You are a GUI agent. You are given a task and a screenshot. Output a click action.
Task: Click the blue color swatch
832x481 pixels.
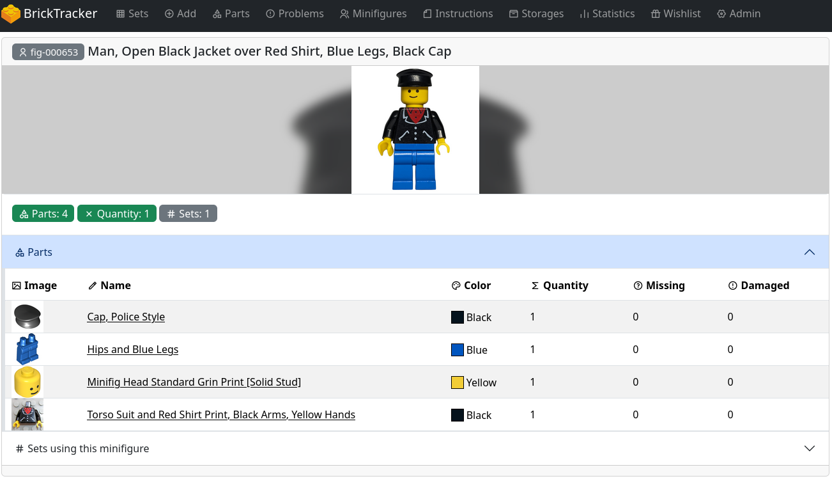point(457,350)
